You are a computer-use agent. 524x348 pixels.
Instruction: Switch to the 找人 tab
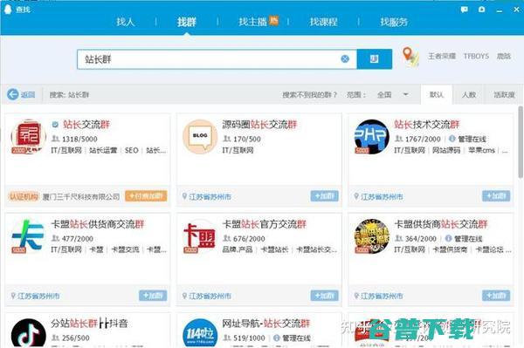pos(125,22)
